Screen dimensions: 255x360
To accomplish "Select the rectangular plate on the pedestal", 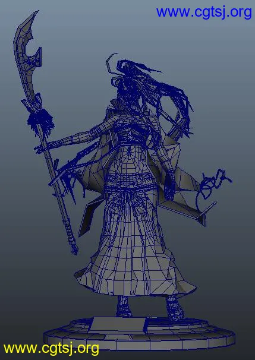I will point(118,324).
